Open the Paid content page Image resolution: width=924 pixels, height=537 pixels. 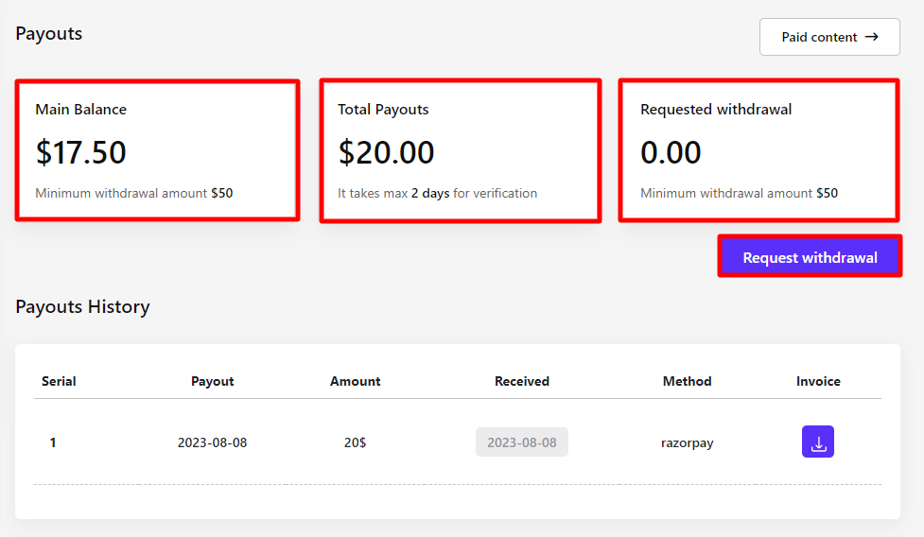click(x=828, y=37)
